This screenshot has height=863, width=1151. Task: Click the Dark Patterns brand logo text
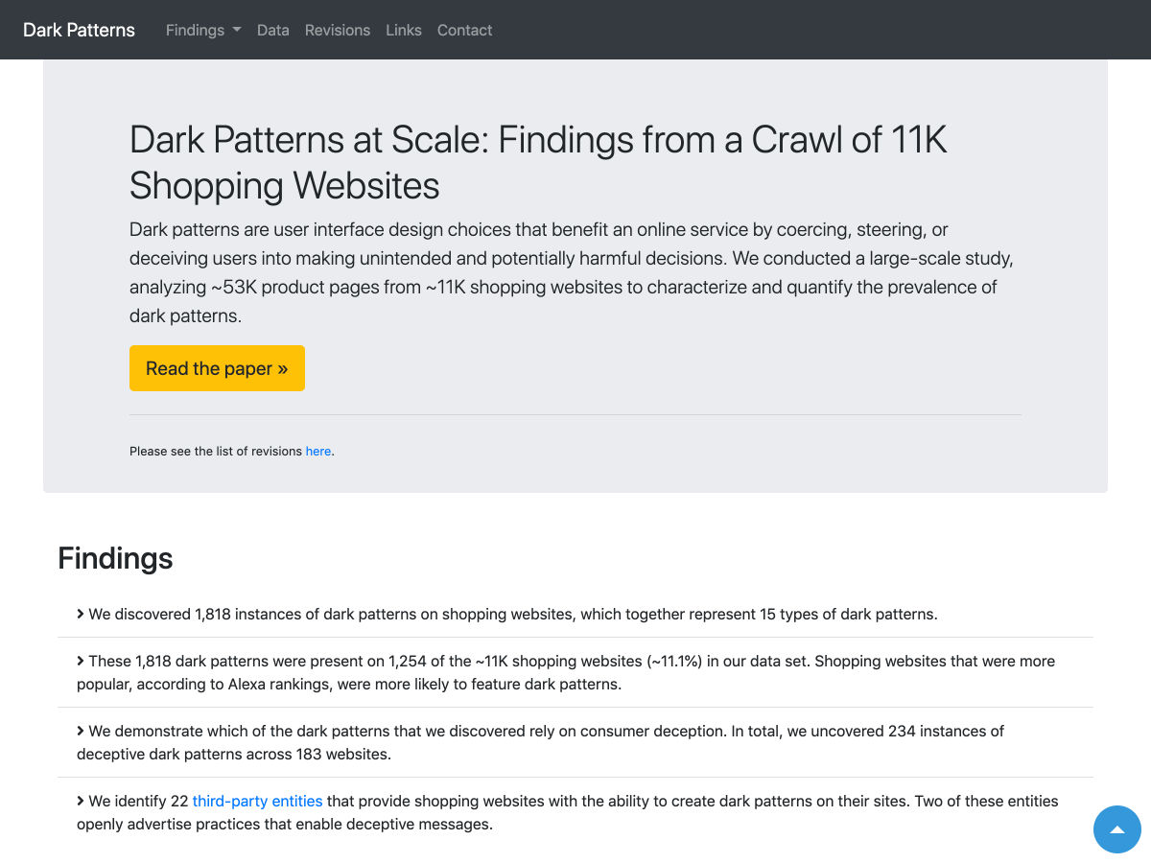point(79,30)
